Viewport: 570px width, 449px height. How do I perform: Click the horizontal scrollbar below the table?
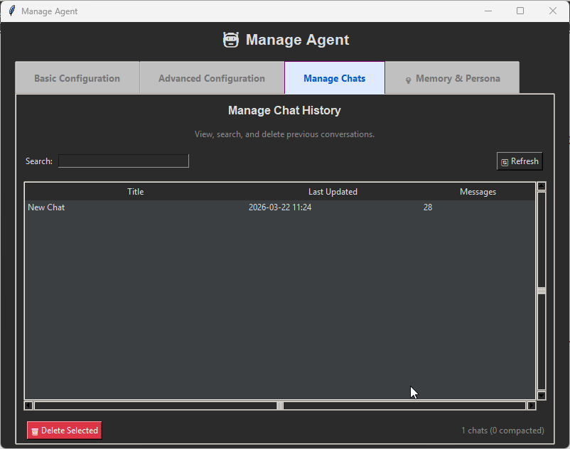tap(280, 405)
